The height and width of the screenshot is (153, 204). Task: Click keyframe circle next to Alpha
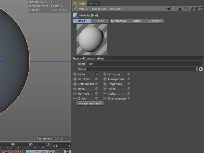105,94
